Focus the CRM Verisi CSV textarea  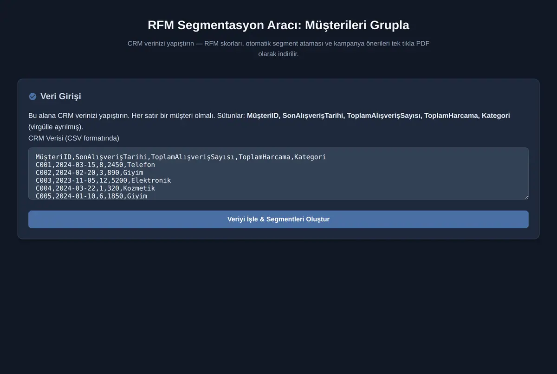(x=278, y=174)
